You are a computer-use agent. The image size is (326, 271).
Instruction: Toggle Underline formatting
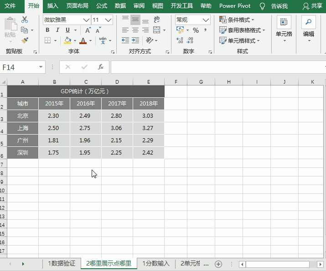67,30
